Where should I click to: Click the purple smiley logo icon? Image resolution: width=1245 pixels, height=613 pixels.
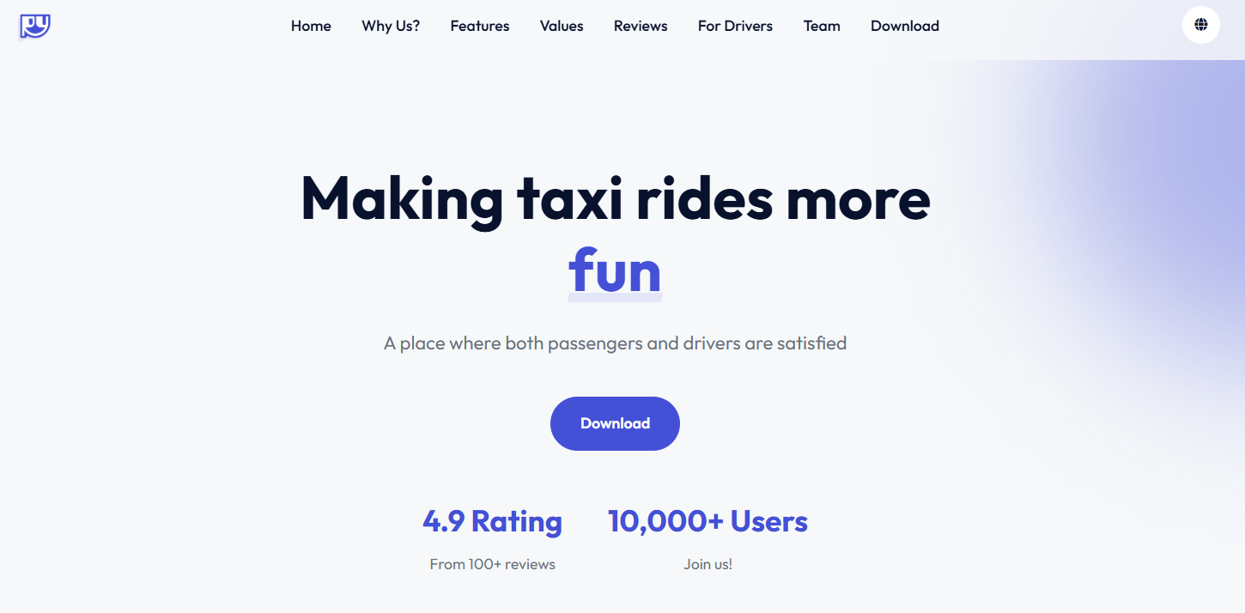pos(35,26)
